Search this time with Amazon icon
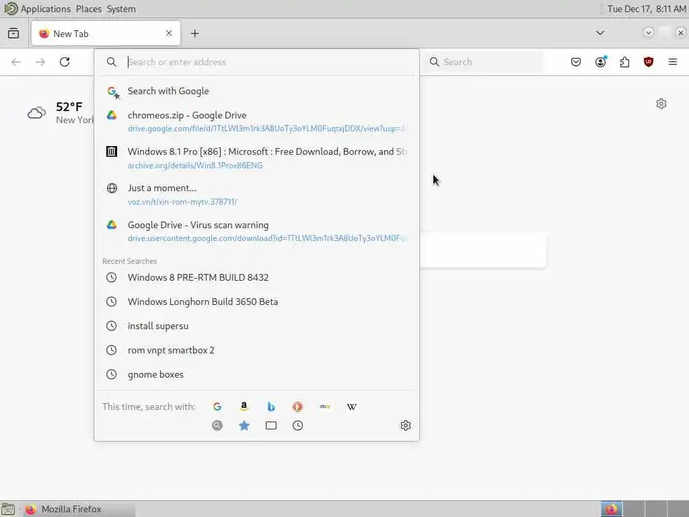 pos(244,407)
